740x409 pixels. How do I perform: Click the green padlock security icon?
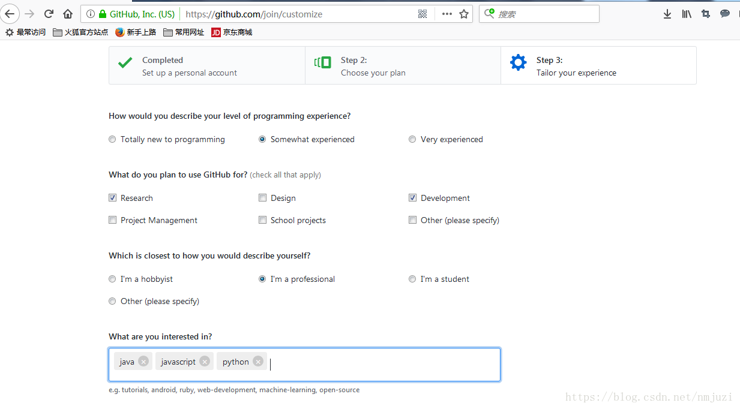click(103, 14)
